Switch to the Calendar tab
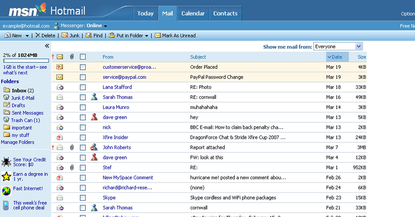This screenshot has height=217, width=415. tap(193, 13)
